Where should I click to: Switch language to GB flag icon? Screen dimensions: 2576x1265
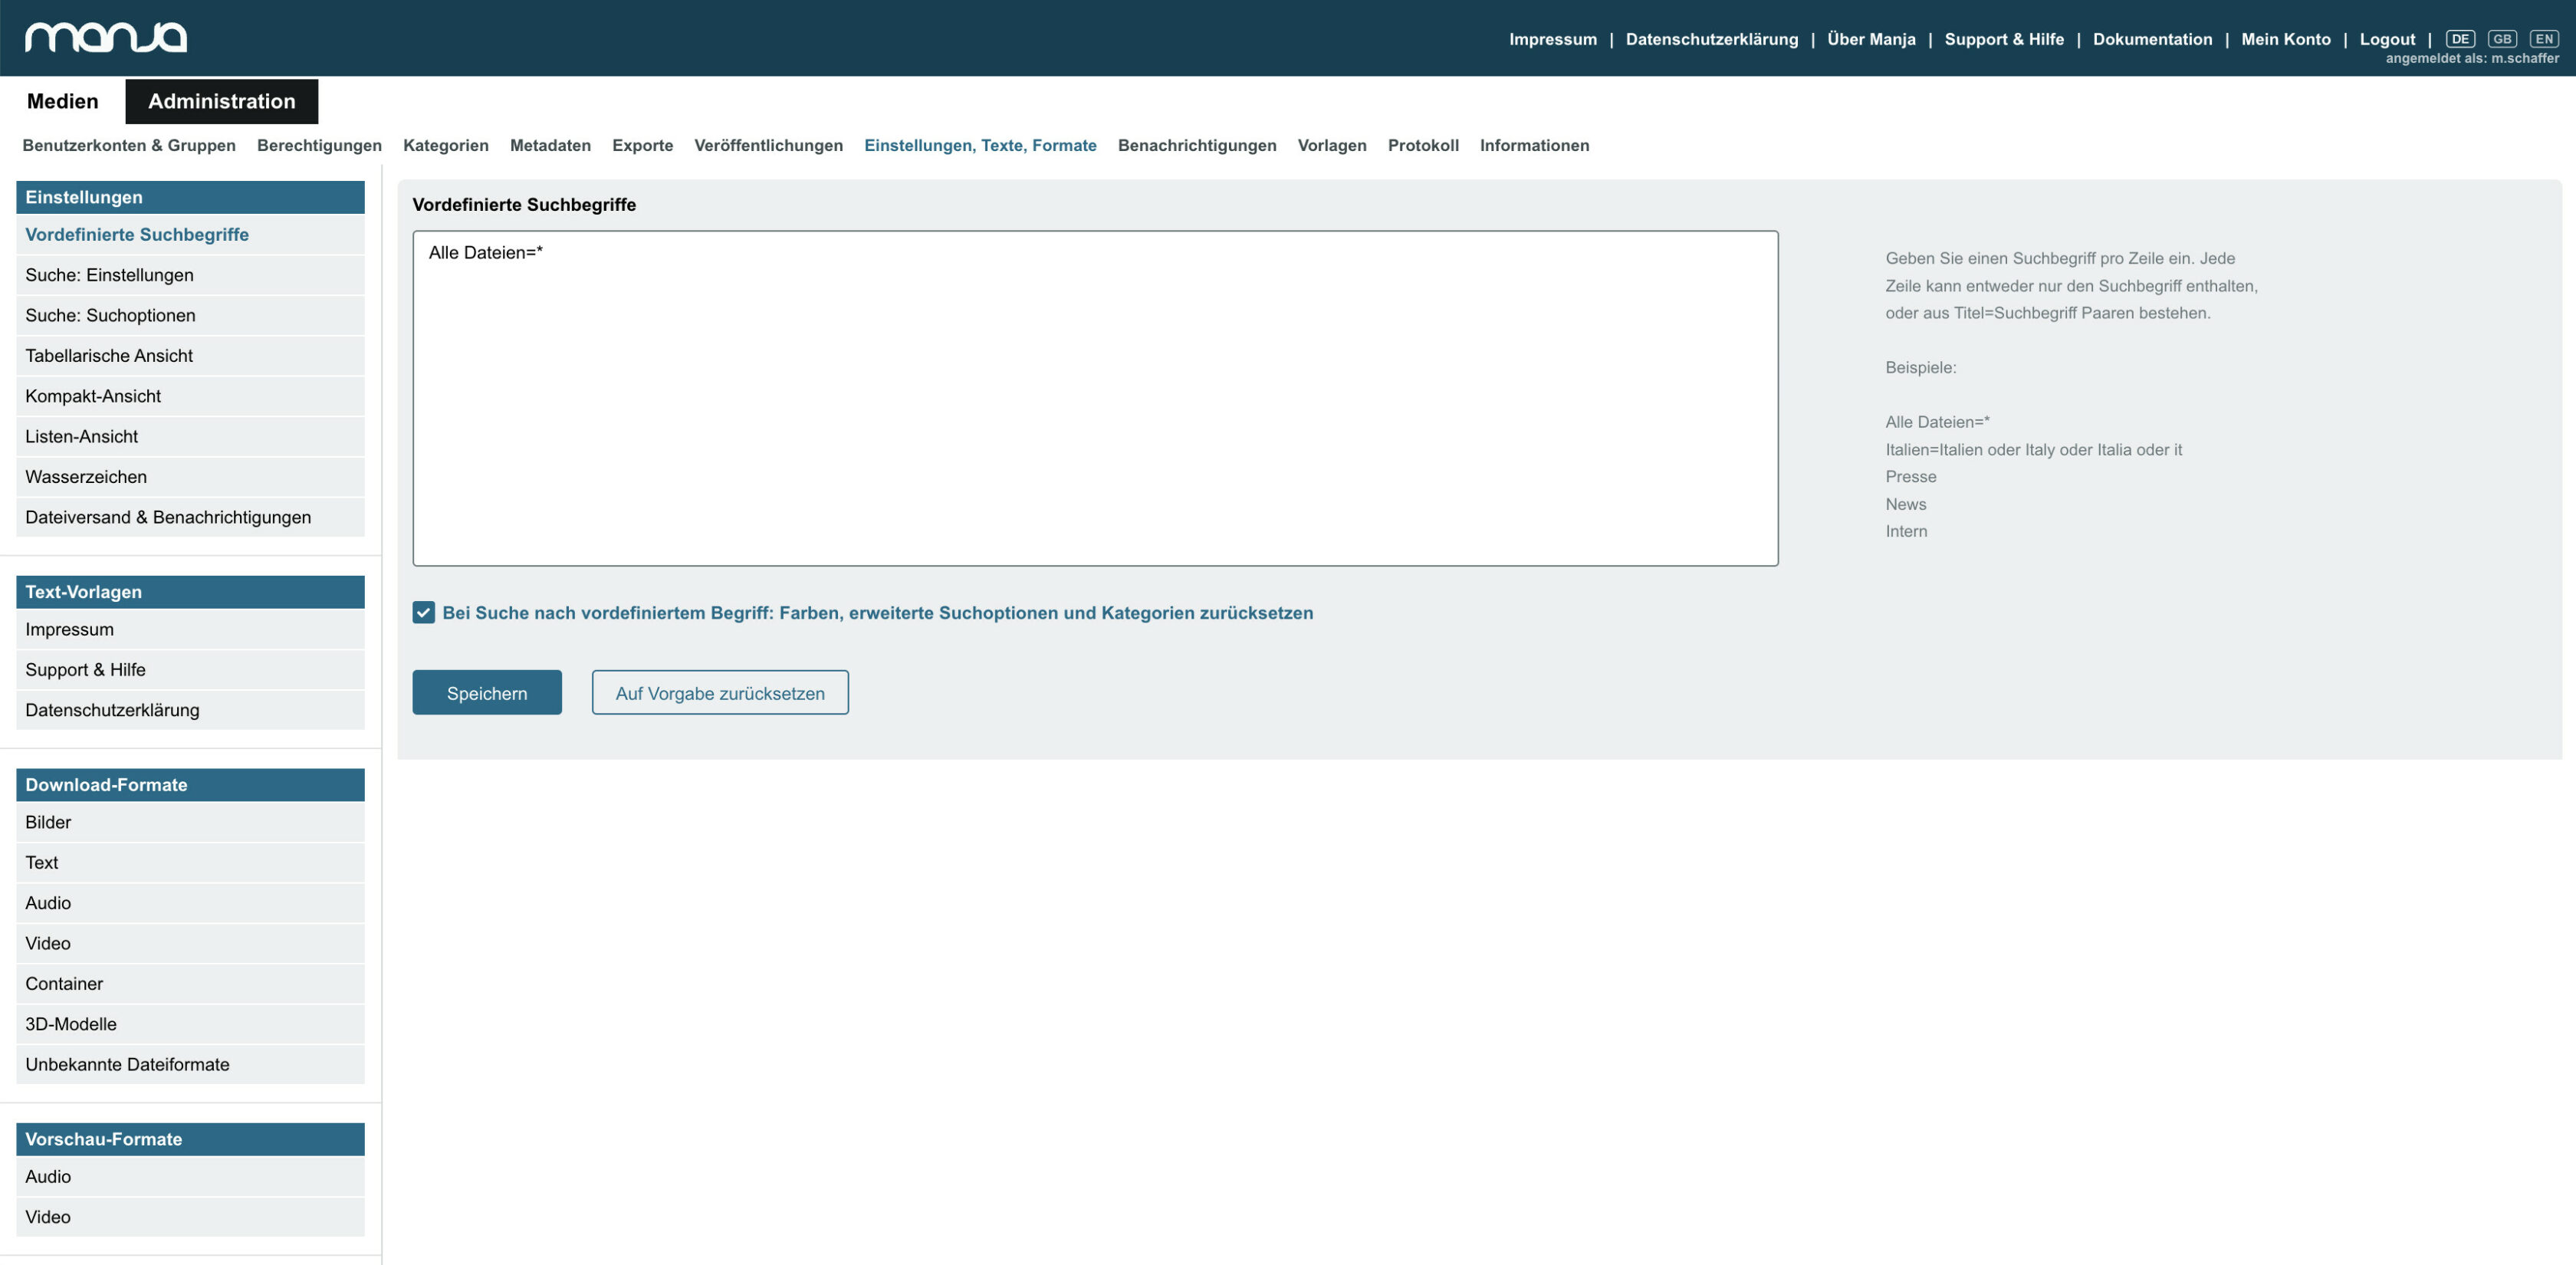tap(2502, 39)
